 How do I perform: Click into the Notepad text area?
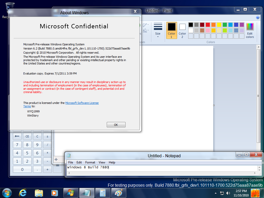click(x=162, y=168)
